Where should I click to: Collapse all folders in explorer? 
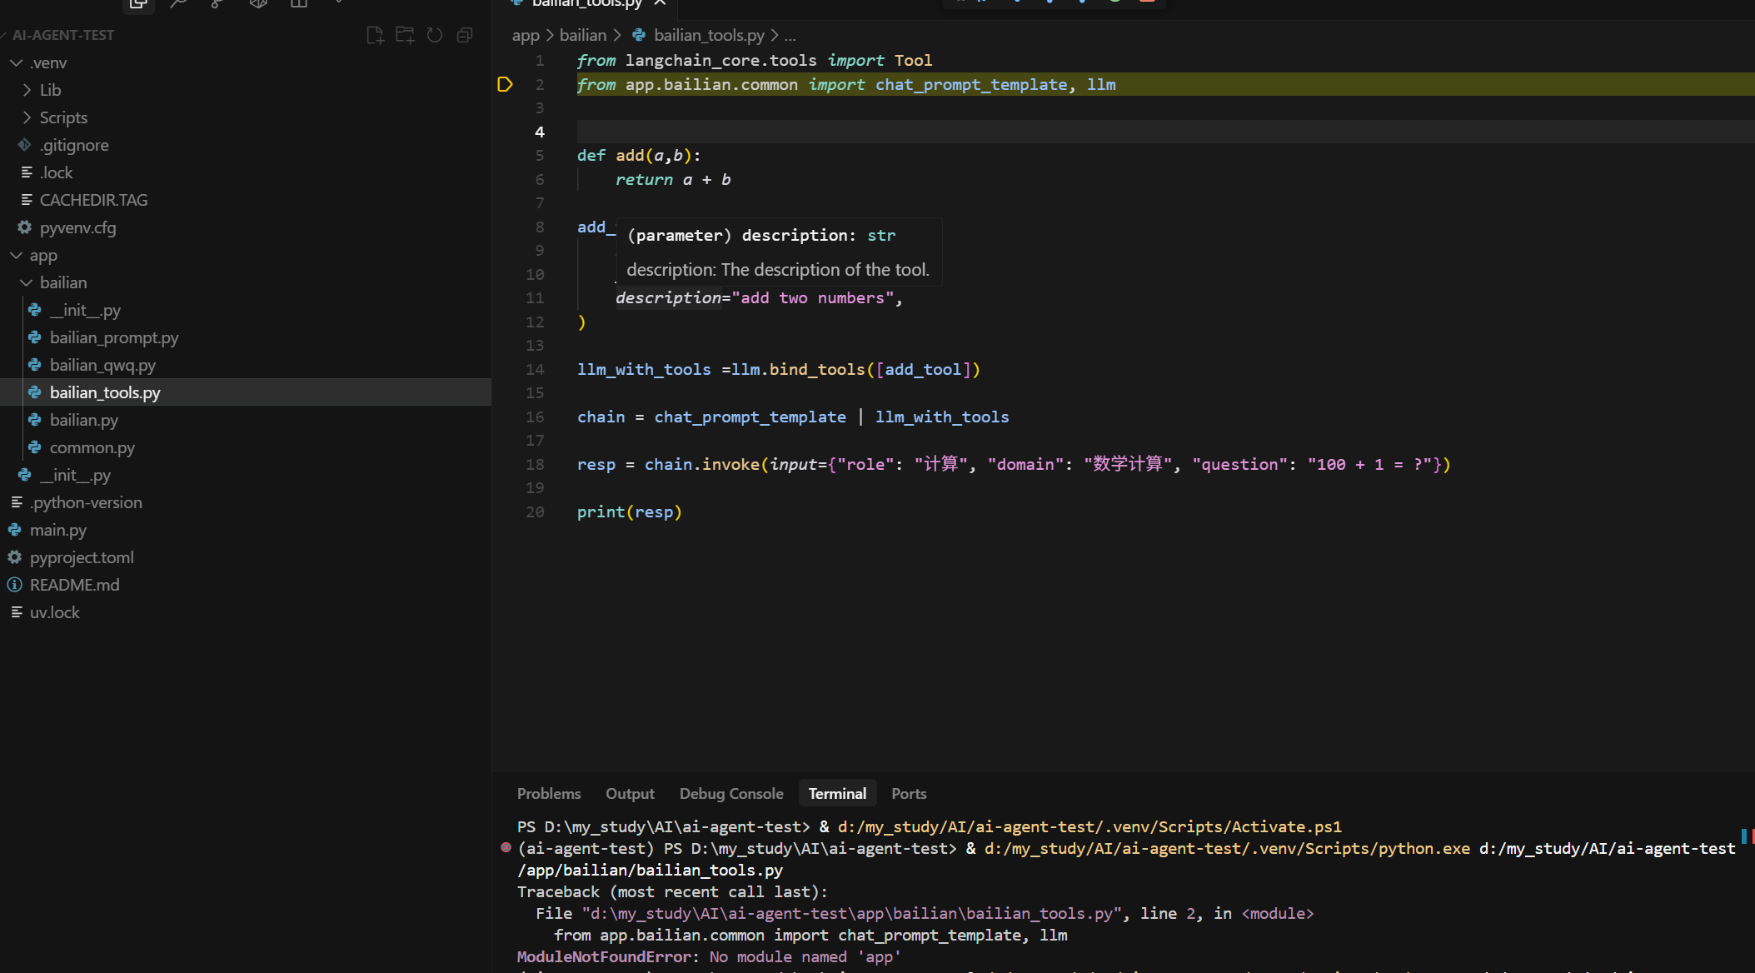click(x=465, y=35)
